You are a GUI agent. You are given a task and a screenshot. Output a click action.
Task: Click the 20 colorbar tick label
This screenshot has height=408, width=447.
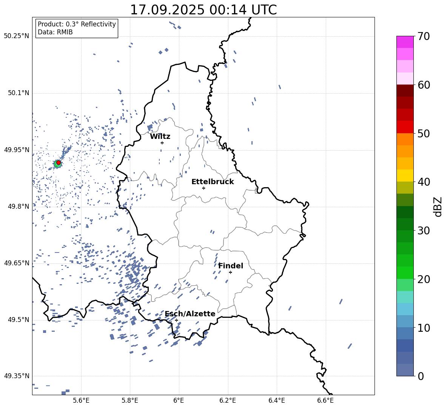coord(424,279)
